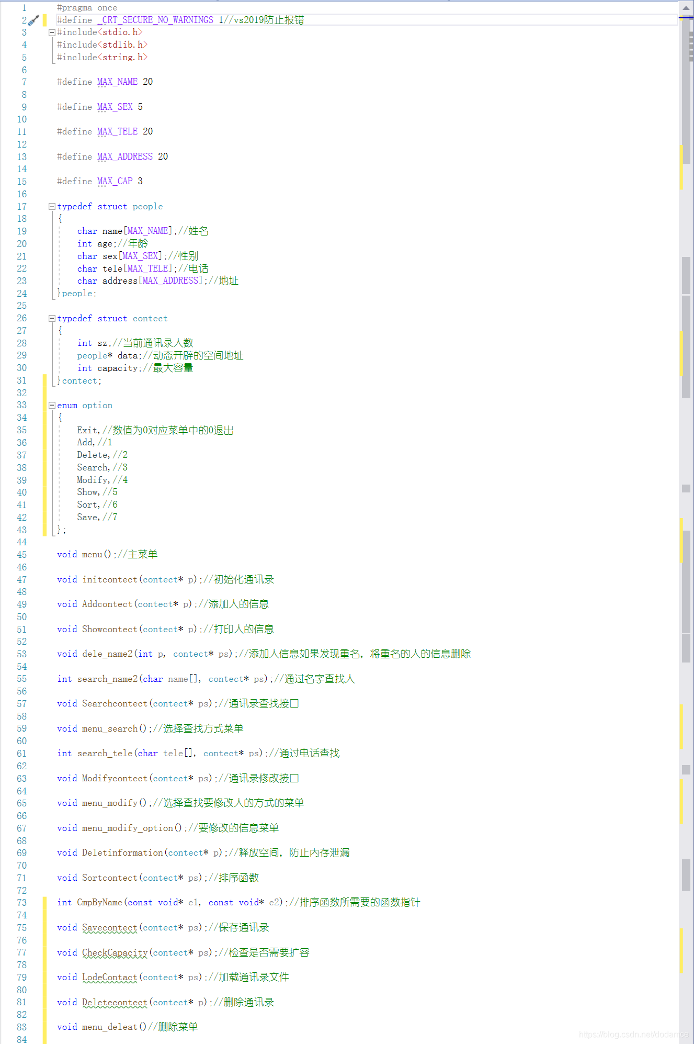Collapse the typedef struct contect block
694x1044 pixels.
(x=52, y=319)
